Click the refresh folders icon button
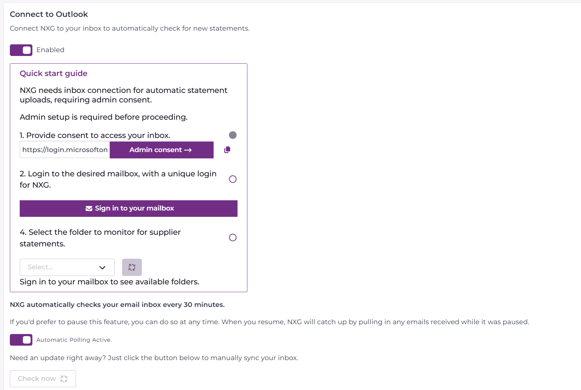This screenshot has width=581, height=390. pyautogui.click(x=132, y=268)
